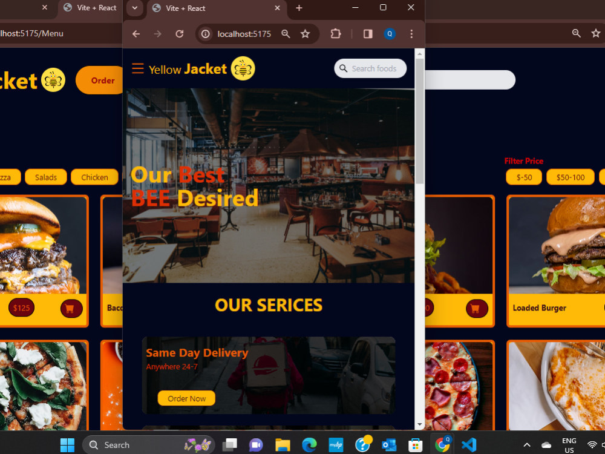
Task: Click the localhost:5175 address text
Action: pyautogui.click(x=244, y=34)
